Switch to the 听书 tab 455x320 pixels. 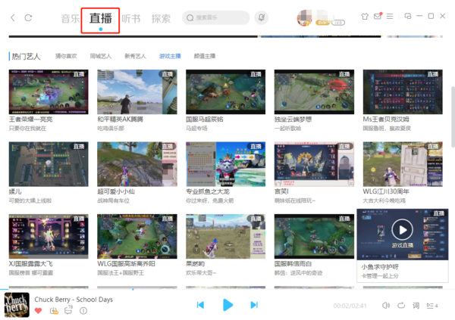131,18
